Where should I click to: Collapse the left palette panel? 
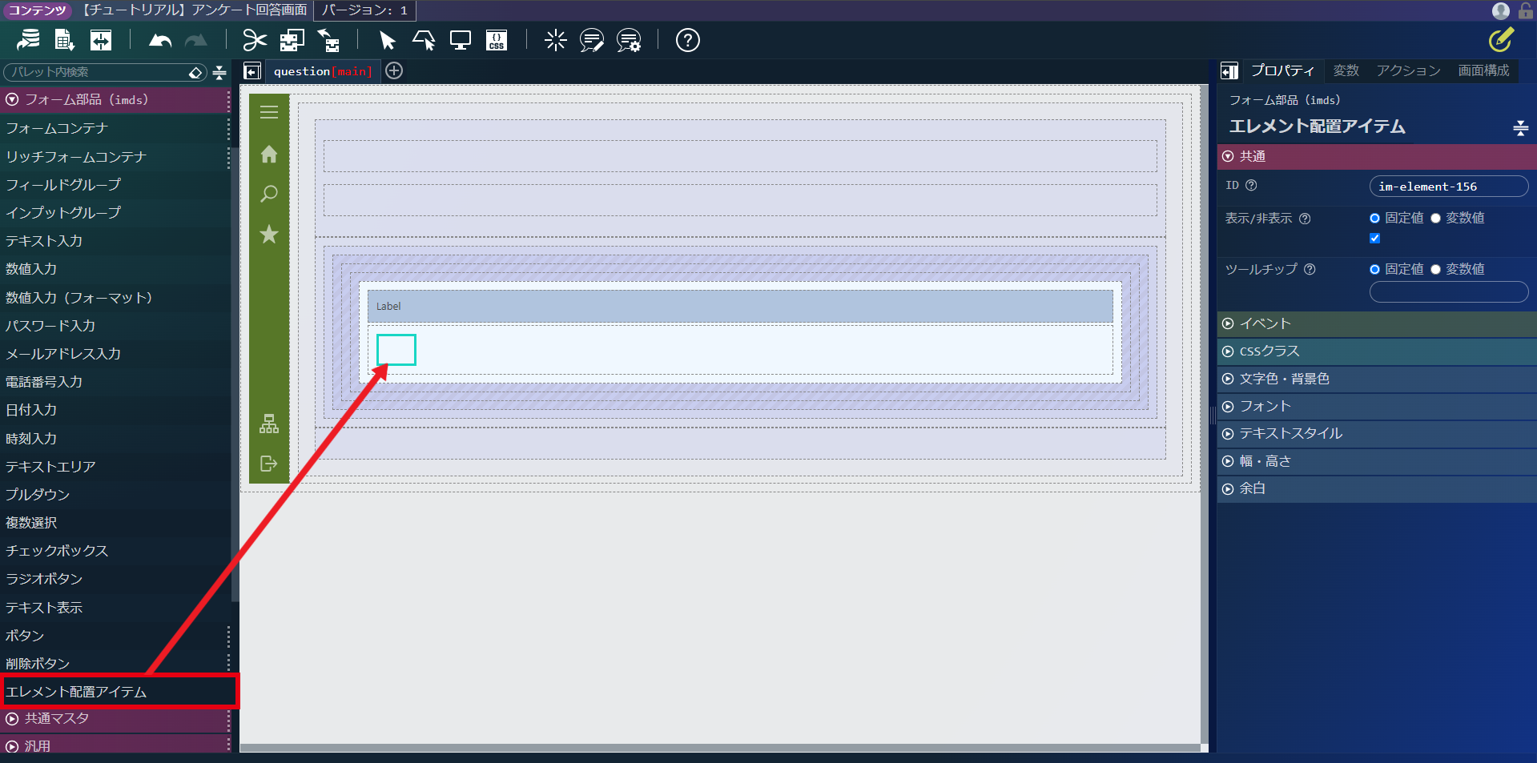pos(252,71)
